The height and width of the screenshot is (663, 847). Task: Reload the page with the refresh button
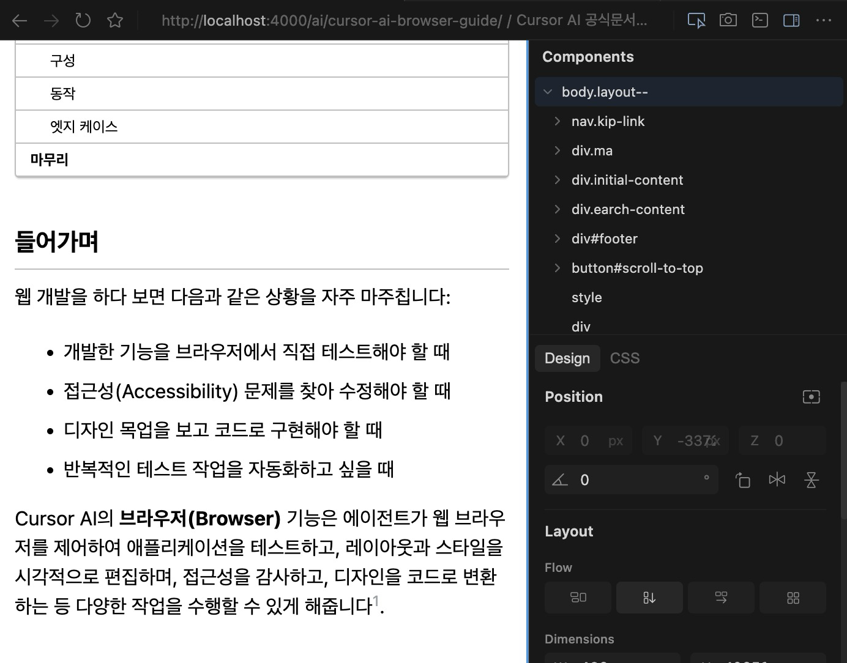(83, 20)
